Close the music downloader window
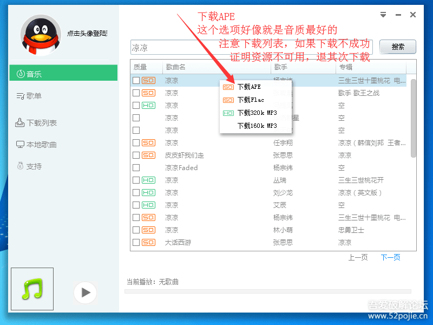 (x=413, y=15)
